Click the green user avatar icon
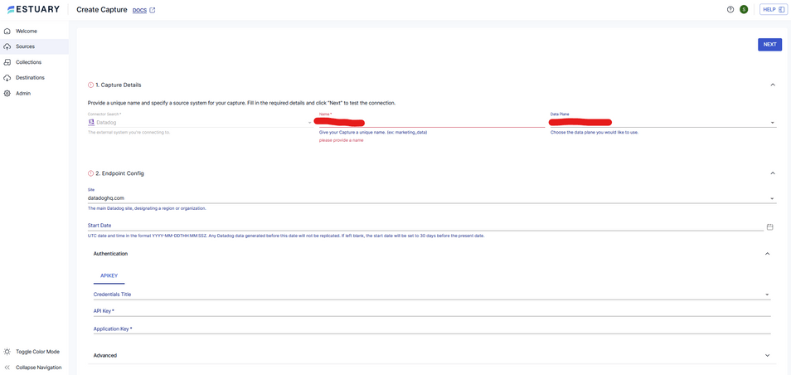791x375 pixels. pyautogui.click(x=744, y=10)
